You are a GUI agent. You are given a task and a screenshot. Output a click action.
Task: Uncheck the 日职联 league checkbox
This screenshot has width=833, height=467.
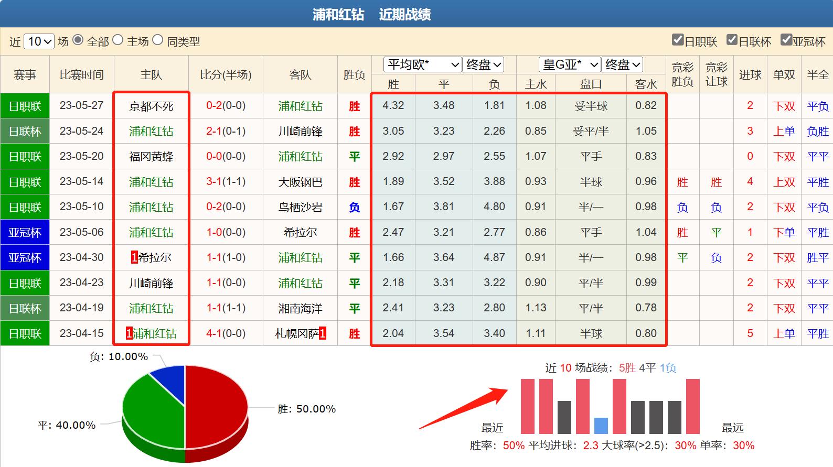click(x=678, y=40)
